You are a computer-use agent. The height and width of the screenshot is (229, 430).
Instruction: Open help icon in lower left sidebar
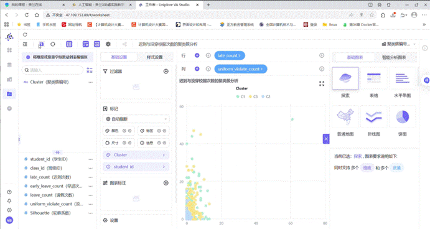click(x=9, y=192)
